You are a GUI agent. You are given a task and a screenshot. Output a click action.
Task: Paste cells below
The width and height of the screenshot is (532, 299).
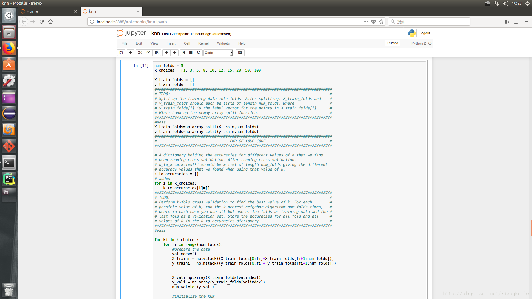(157, 53)
